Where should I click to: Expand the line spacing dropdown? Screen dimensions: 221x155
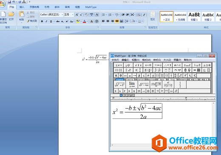tap(127, 21)
